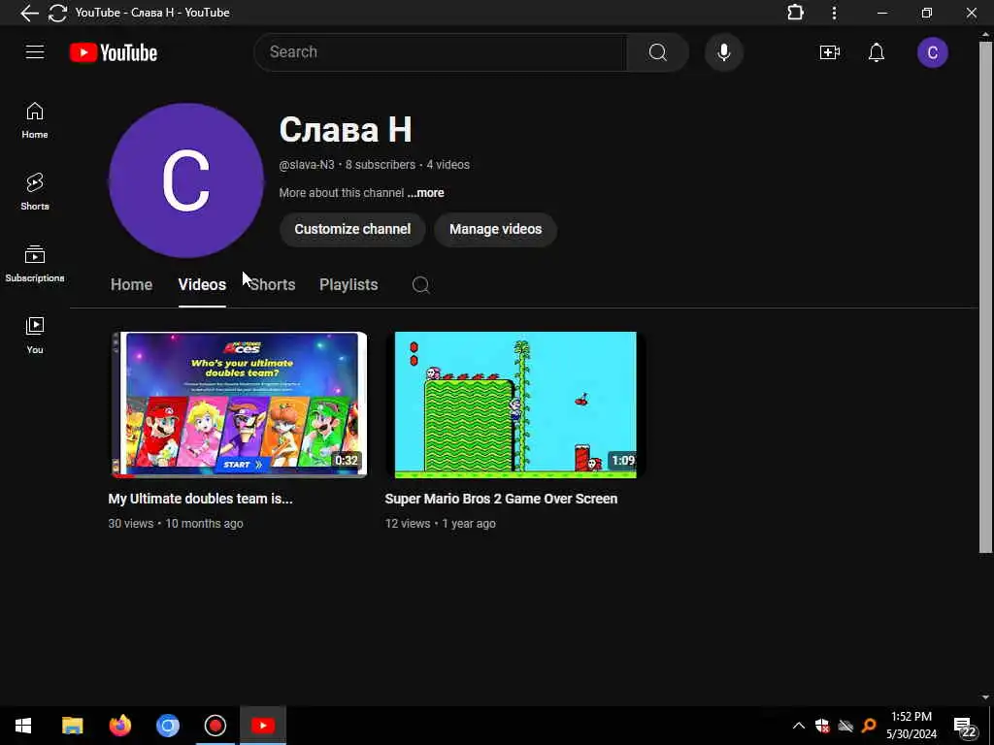The height and width of the screenshot is (745, 994).
Task: Open File Explorer from the taskbar
Action: (x=72, y=726)
